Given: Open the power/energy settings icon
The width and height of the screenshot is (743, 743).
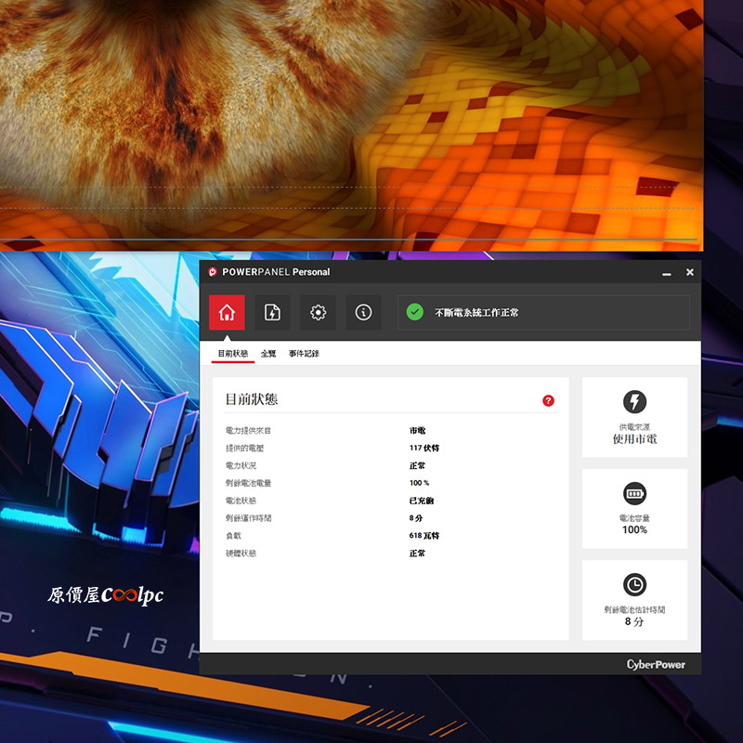Looking at the screenshot, I should [272, 312].
